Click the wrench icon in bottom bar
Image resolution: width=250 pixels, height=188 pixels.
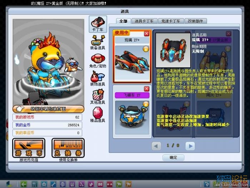tap(53, 184)
